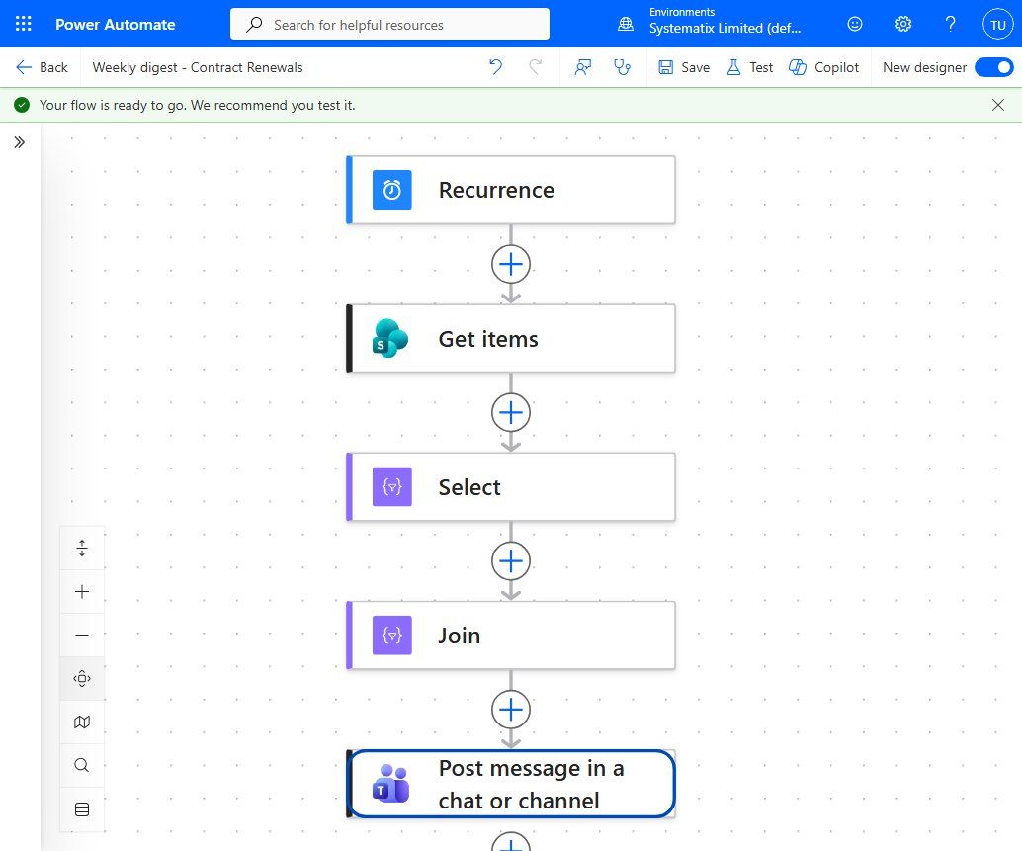The image size is (1022, 851).
Task: Toggle the minimap
Action: click(x=81, y=722)
